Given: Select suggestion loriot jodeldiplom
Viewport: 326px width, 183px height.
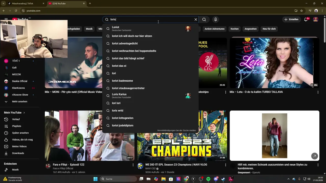Looking at the screenshot, I should coord(150,125).
